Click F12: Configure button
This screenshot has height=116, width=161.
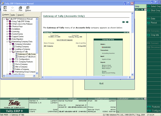click(154, 111)
